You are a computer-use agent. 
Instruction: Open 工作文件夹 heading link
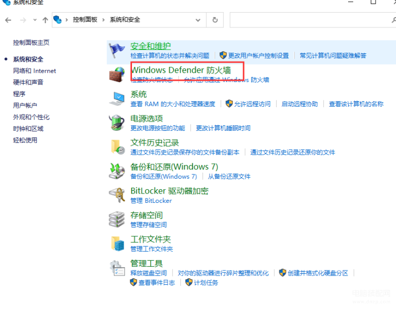point(151,239)
